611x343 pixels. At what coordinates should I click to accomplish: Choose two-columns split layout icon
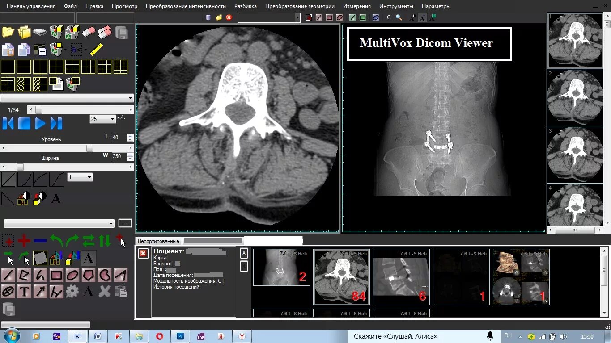[x=40, y=67]
